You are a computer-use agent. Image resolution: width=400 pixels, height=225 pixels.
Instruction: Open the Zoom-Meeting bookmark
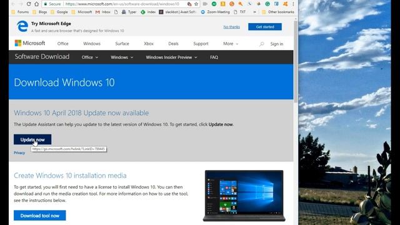(x=215, y=12)
